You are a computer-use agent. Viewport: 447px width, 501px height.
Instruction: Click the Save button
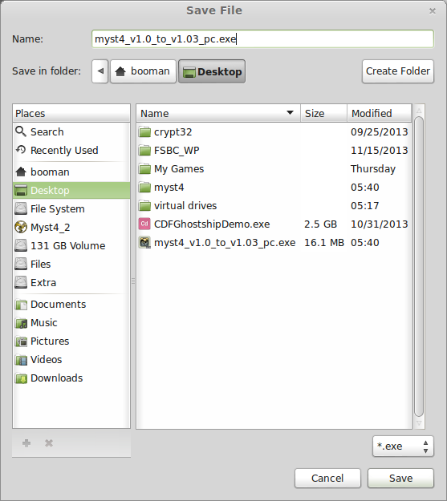(400, 478)
